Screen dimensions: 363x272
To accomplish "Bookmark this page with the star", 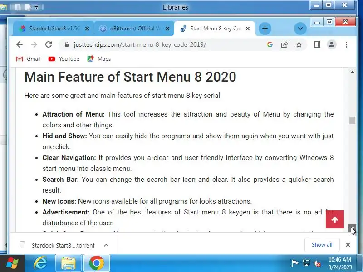I will pyautogui.click(x=299, y=44).
